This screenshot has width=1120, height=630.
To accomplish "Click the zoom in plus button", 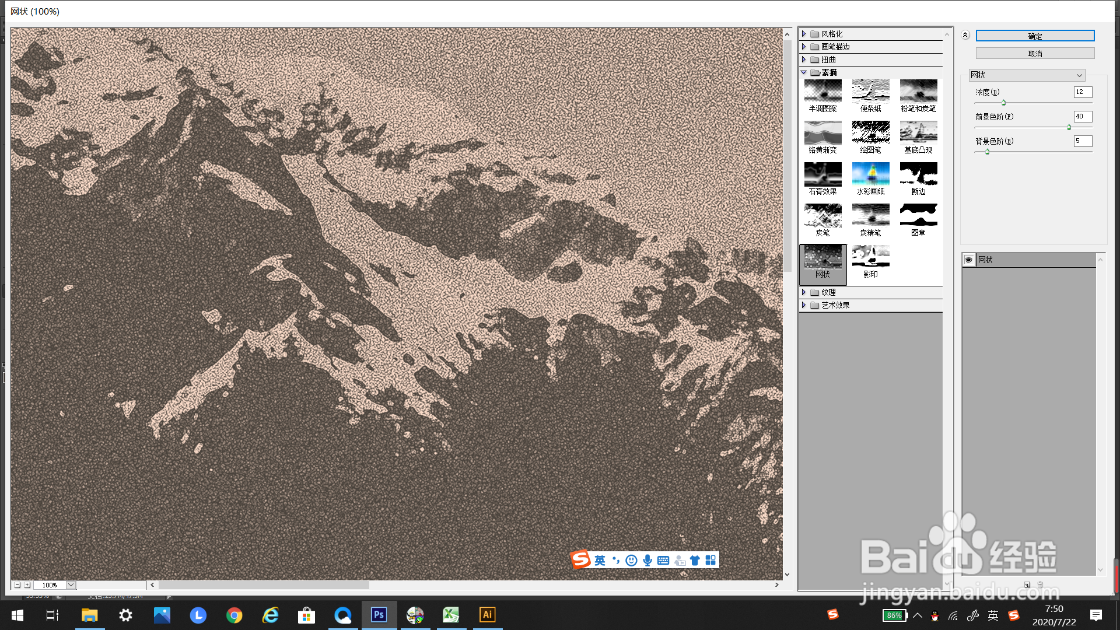I will point(27,585).
